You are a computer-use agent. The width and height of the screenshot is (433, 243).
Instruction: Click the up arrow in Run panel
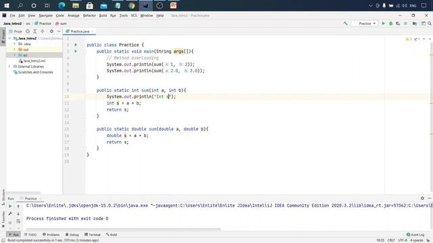[x=18, y=206]
